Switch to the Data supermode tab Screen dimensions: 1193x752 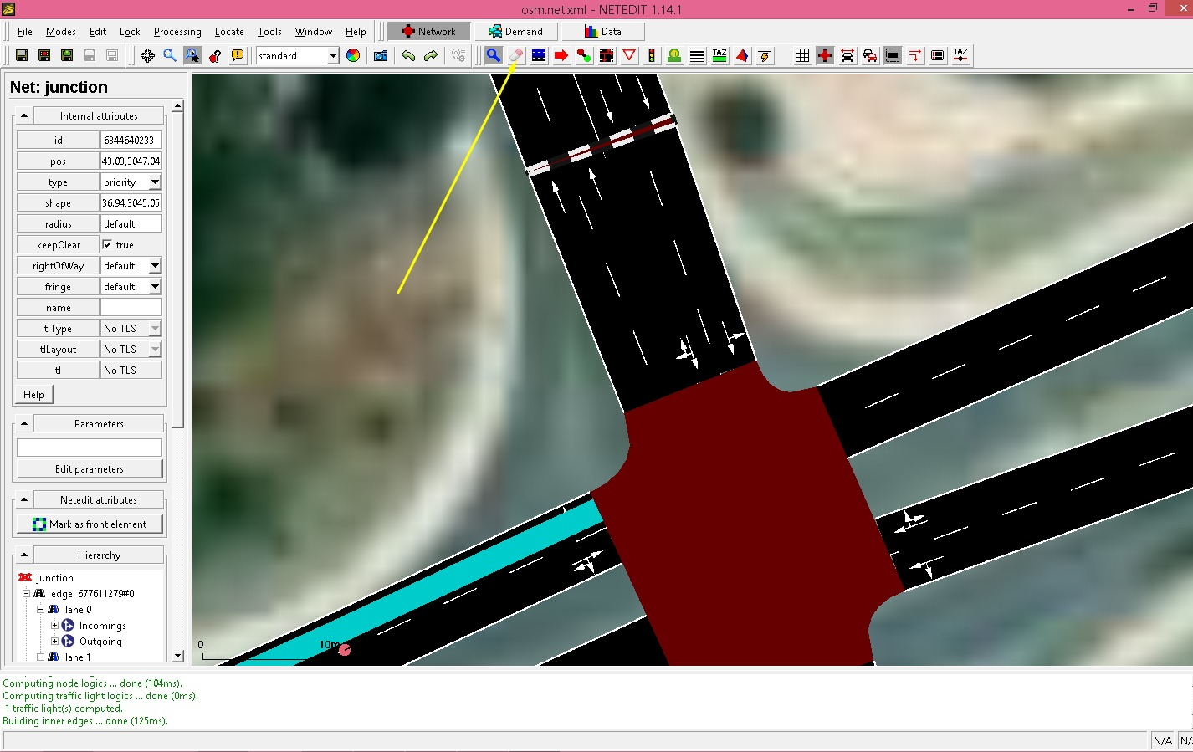pos(602,31)
